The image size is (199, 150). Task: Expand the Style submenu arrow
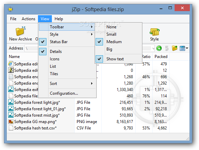[x=92, y=34]
